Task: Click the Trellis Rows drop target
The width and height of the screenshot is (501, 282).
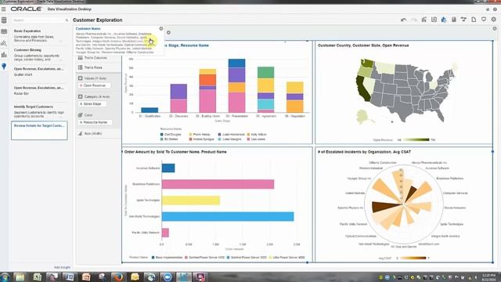Action: coord(98,67)
